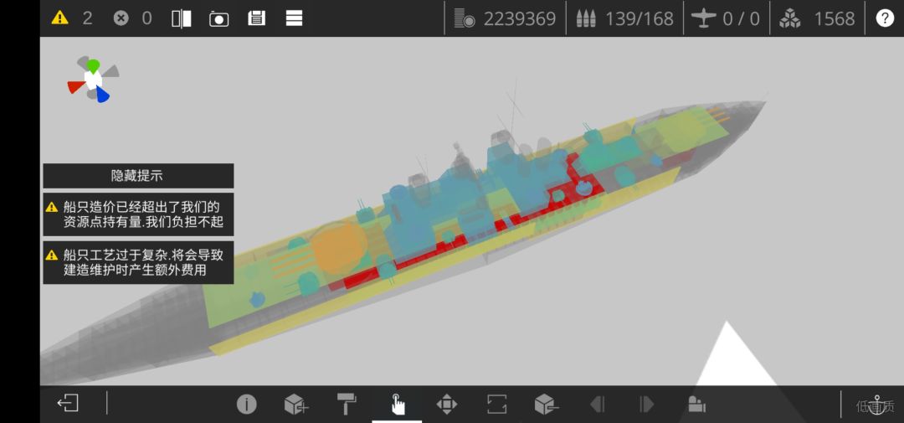Select the touch pointer tool
Screen dimensions: 904x423
point(398,405)
